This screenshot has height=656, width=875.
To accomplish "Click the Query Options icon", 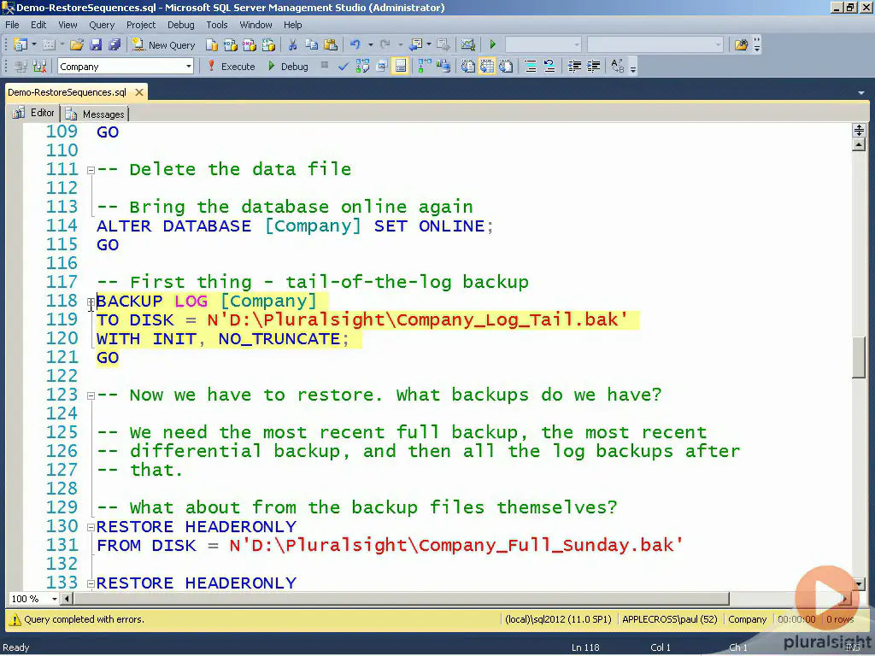I will tap(382, 67).
